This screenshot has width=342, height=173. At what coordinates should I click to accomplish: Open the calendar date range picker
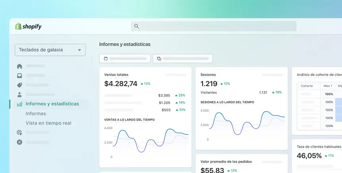[x=125, y=59]
